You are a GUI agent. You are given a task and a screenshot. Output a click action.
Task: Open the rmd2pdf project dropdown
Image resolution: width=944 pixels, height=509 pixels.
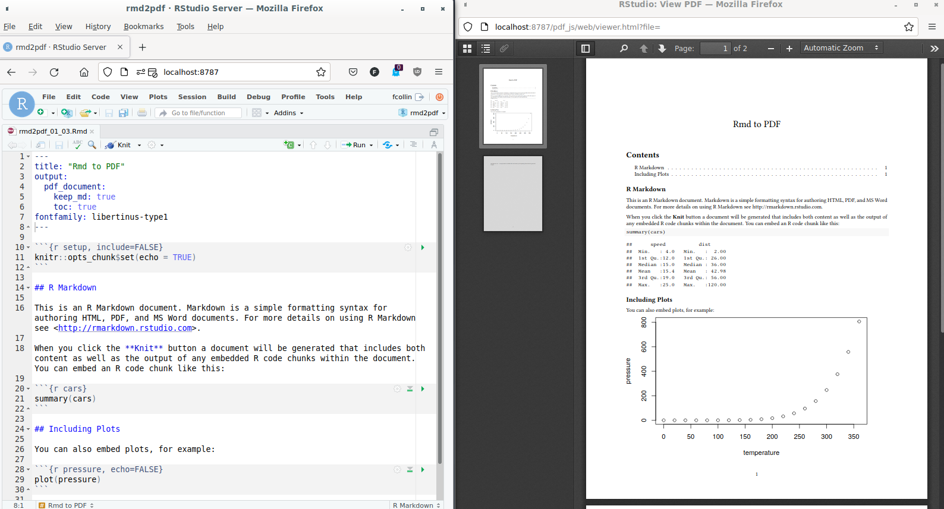click(423, 113)
